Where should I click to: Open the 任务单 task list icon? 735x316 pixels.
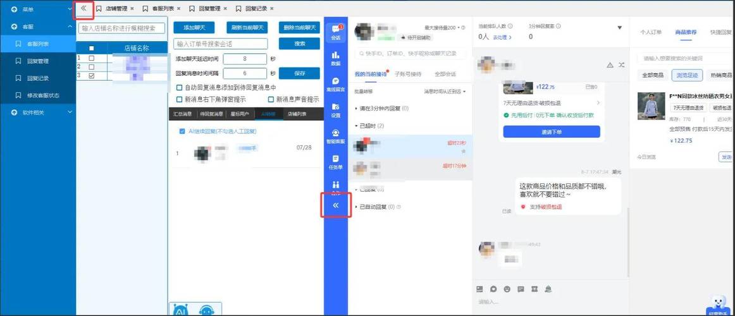335,162
